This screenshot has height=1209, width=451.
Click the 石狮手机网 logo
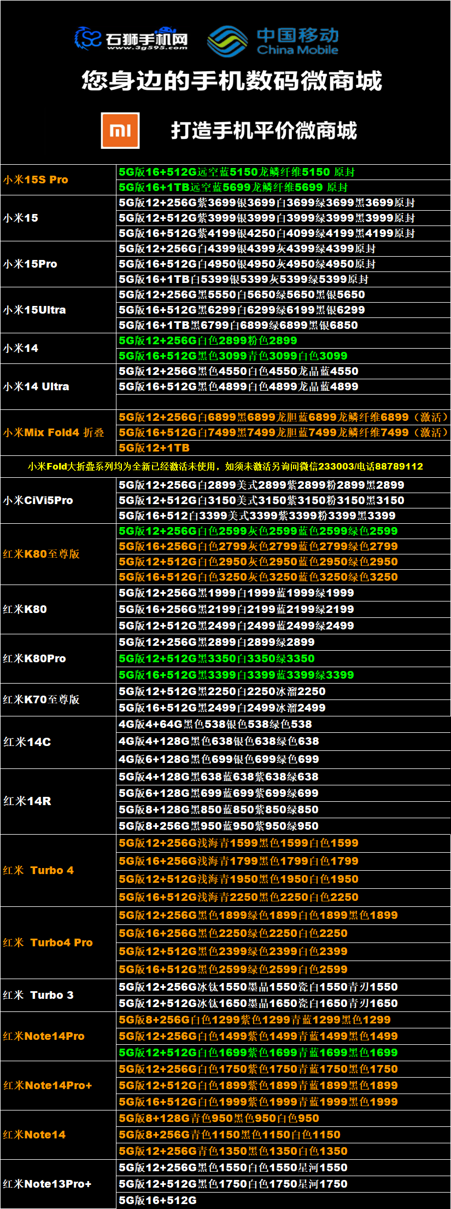pos(131,38)
